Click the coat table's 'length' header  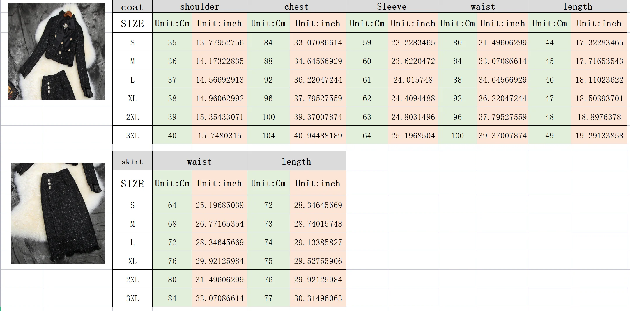click(x=578, y=6)
